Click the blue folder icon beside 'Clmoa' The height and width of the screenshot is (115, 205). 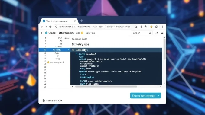pos(46,33)
